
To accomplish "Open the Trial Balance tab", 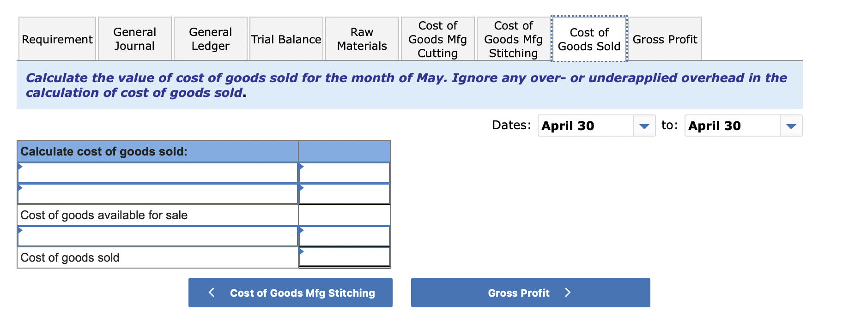I will (x=286, y=39).
